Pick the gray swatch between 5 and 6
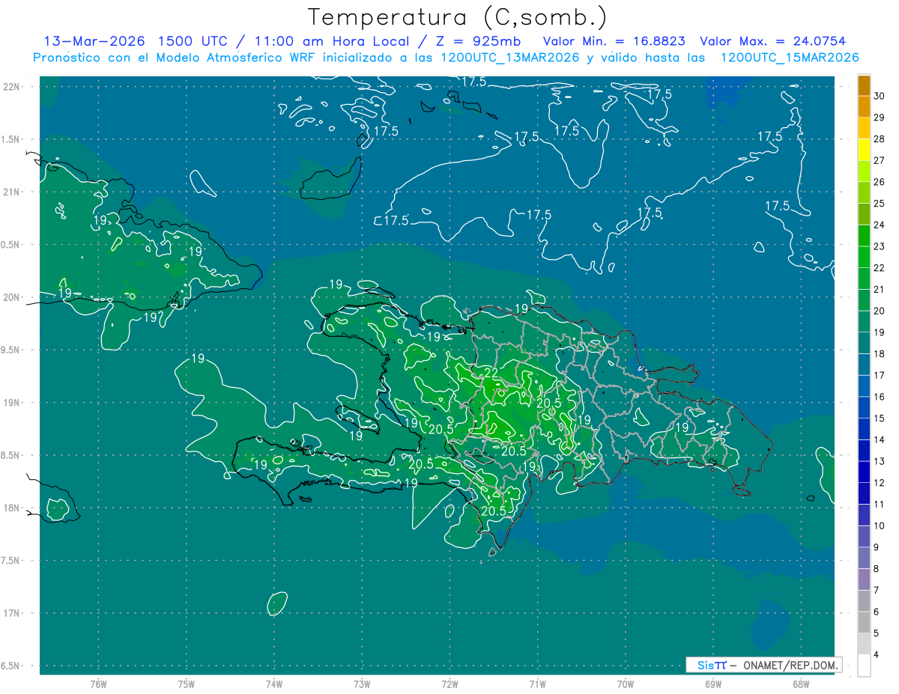The image size is (899, 694). tap(864, 623)
